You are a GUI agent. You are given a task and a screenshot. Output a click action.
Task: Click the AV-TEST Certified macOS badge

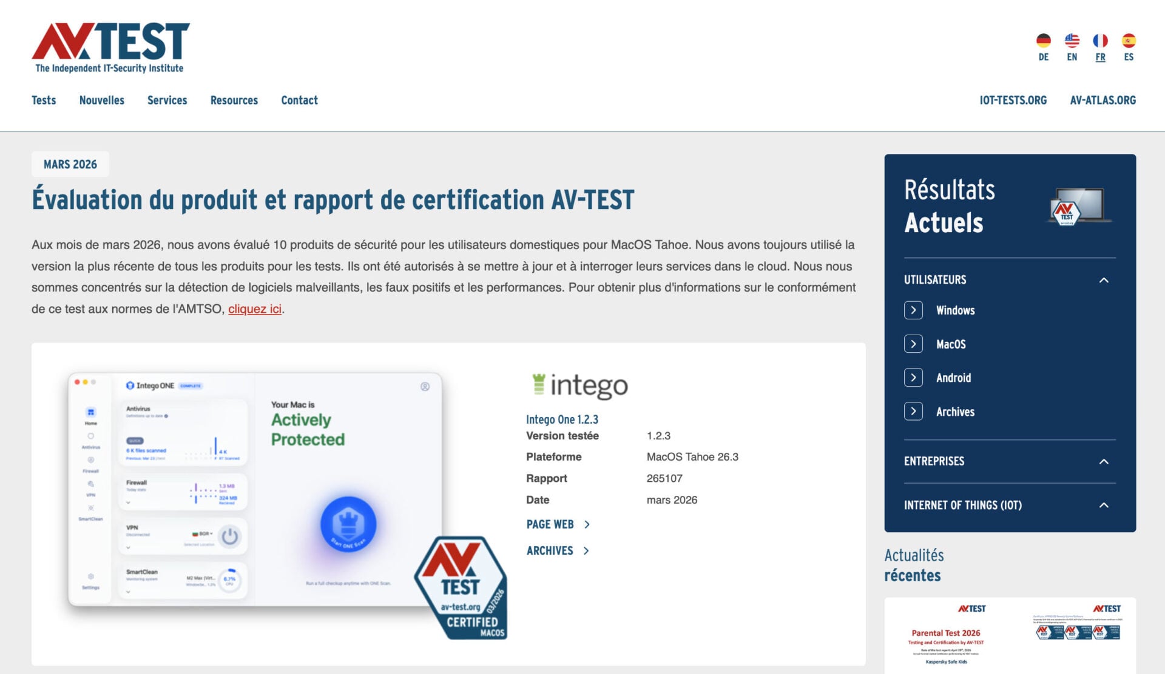pyautogui.click(x=461, y=587)
